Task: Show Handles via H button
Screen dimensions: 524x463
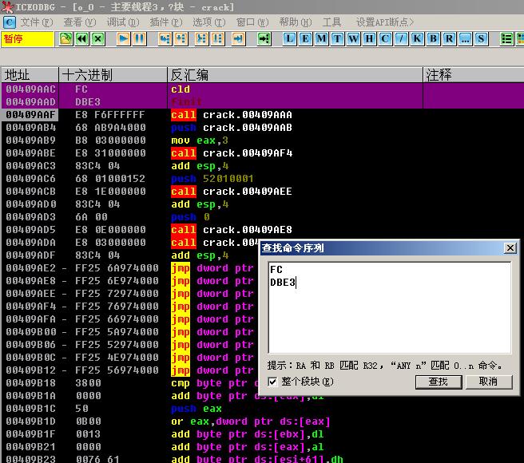Action: coord(369,39)
